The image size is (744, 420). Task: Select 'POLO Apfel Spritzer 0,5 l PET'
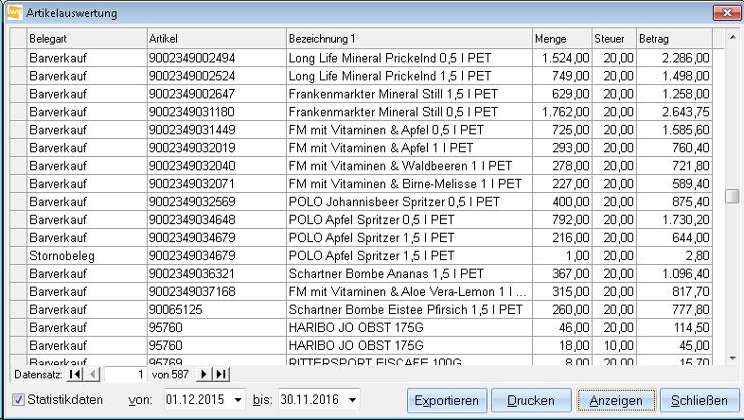[x=371, y=220]
